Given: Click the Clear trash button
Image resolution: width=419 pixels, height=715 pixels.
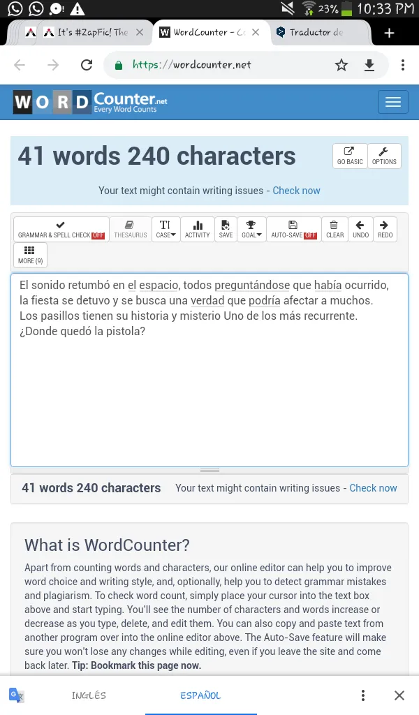Looking at the screenshot, I should (x=335, y=229).
